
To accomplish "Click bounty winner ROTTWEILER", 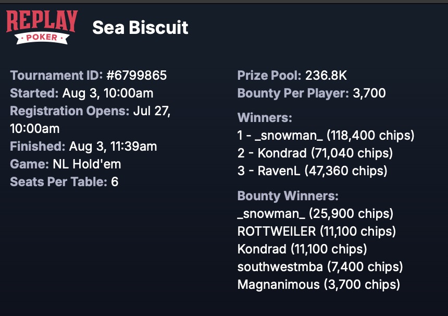I will point(276,232).
